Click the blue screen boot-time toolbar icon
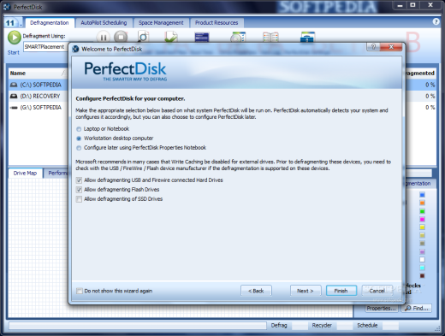Screen dimensions: 445x336 (x=202, y=38)
